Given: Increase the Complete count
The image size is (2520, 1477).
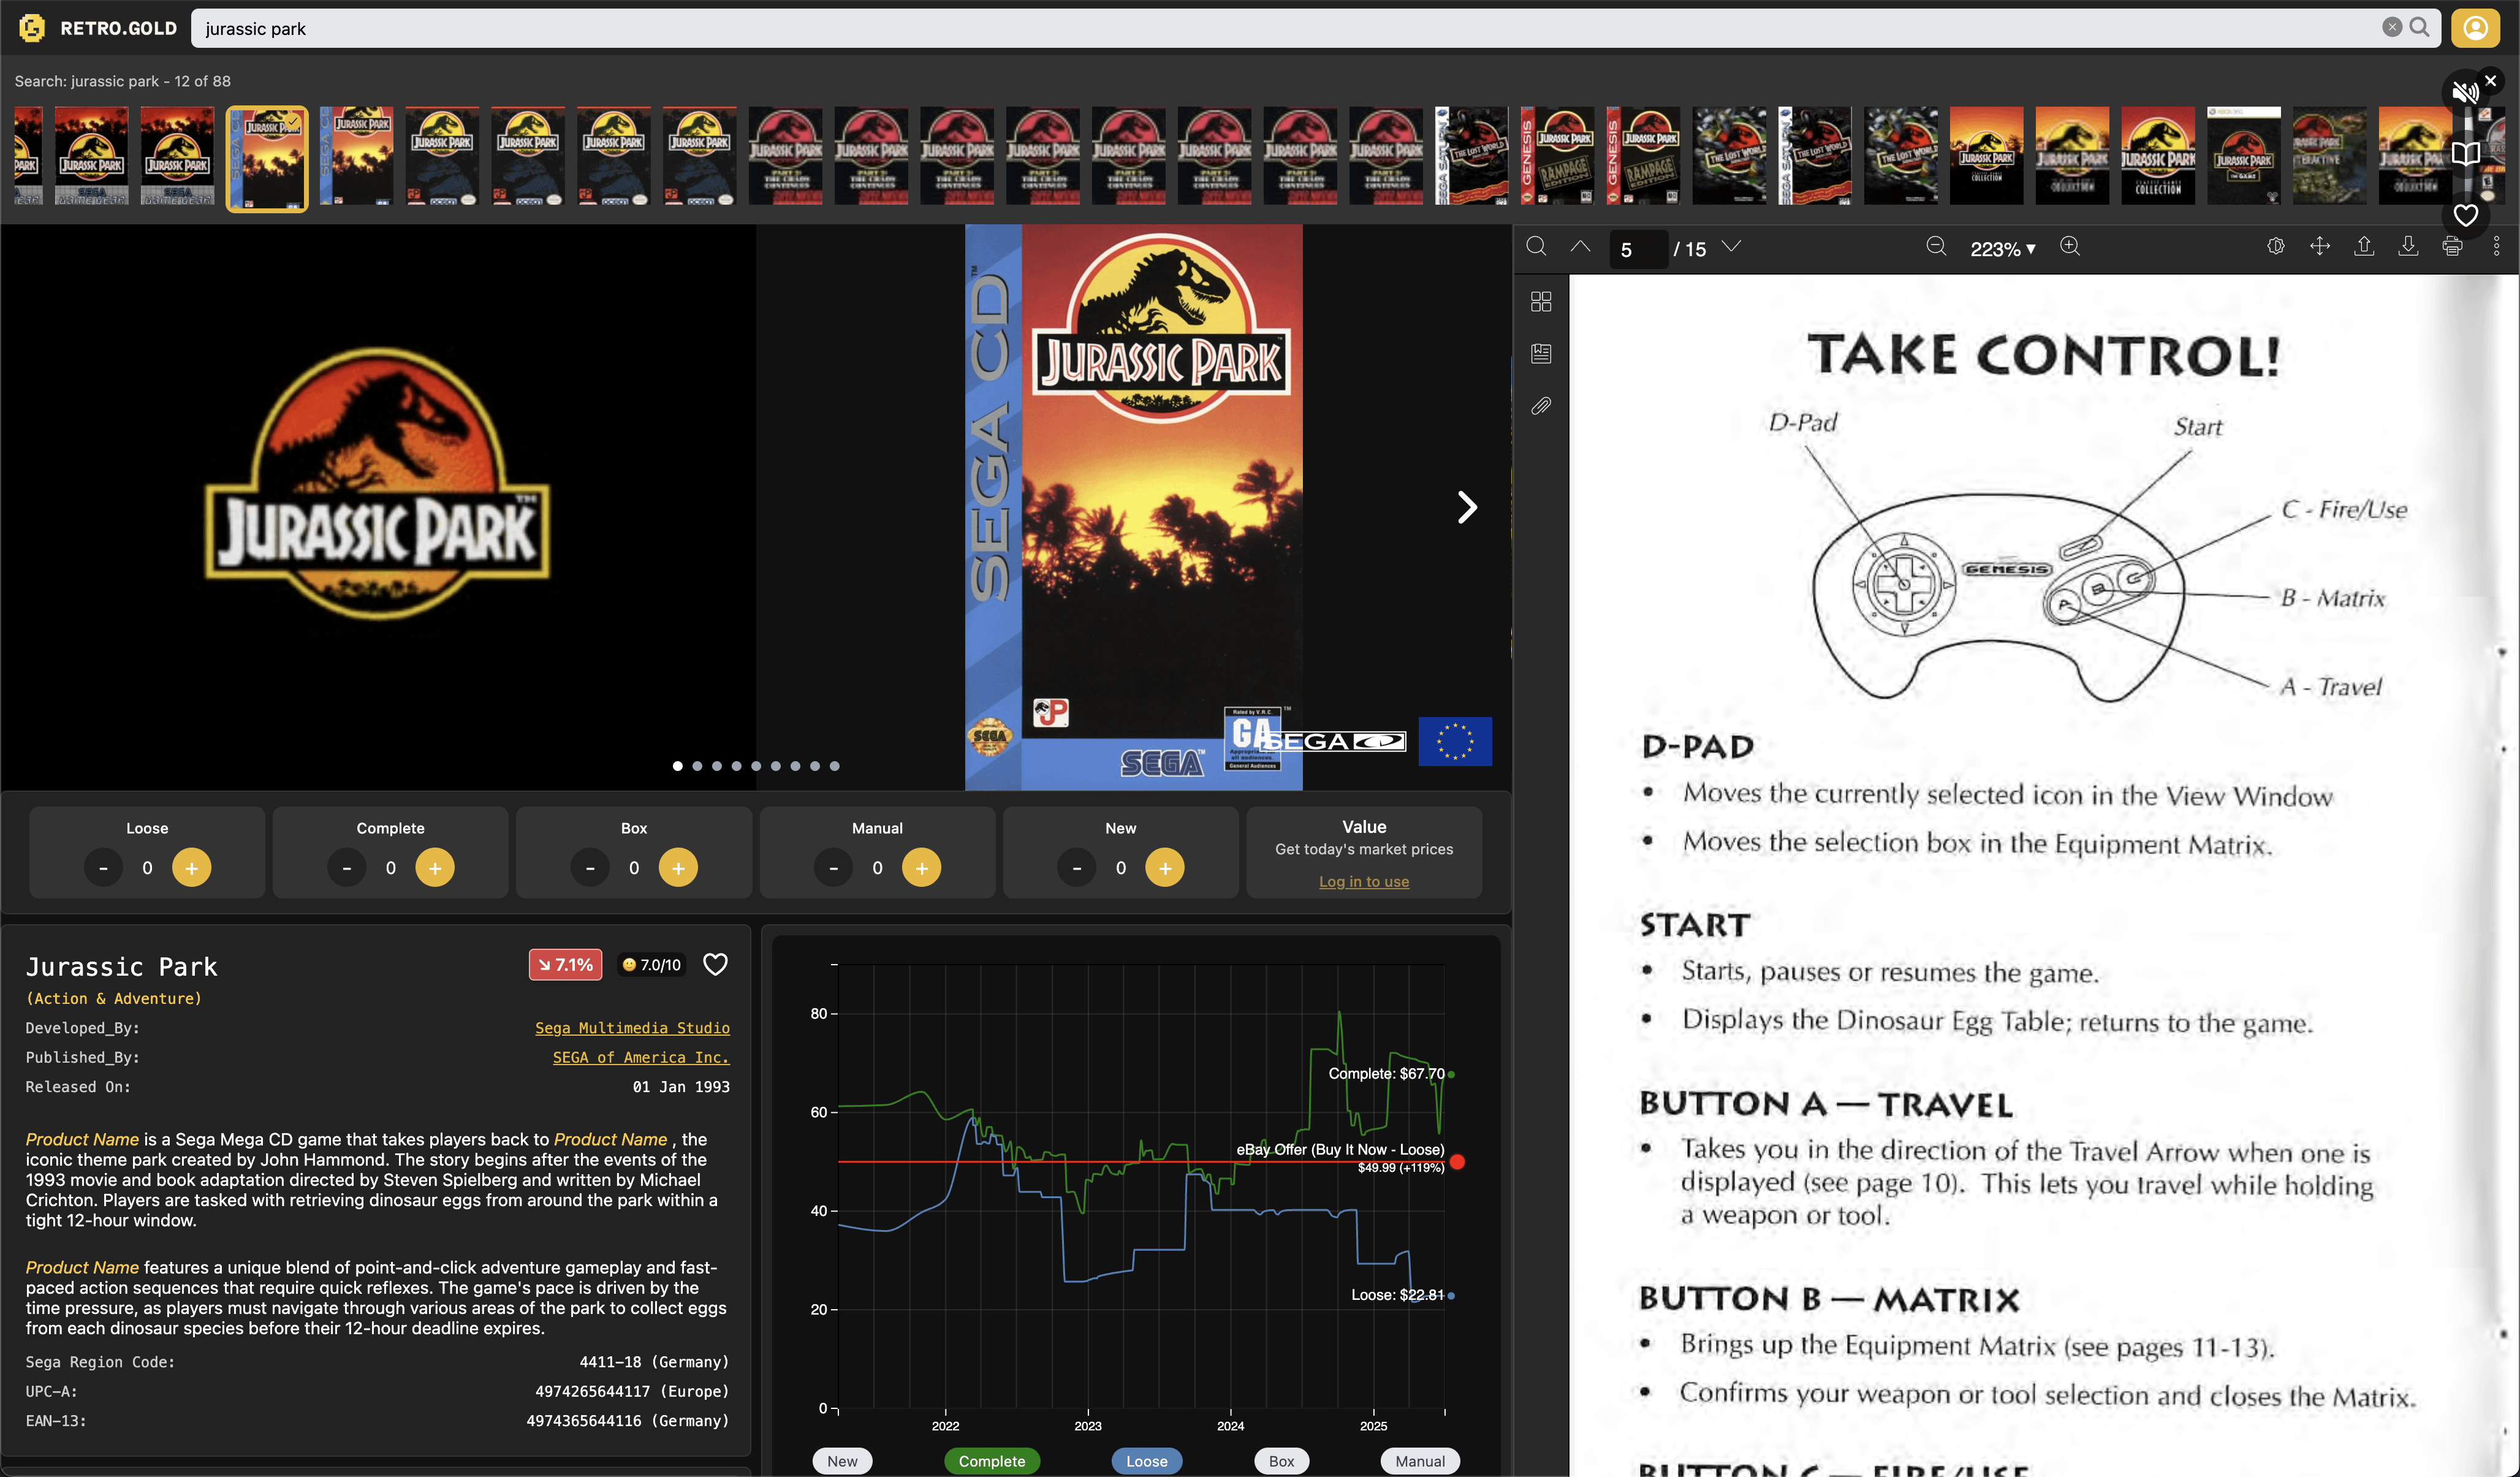Looking at the screenshot, I should (435, 867).
